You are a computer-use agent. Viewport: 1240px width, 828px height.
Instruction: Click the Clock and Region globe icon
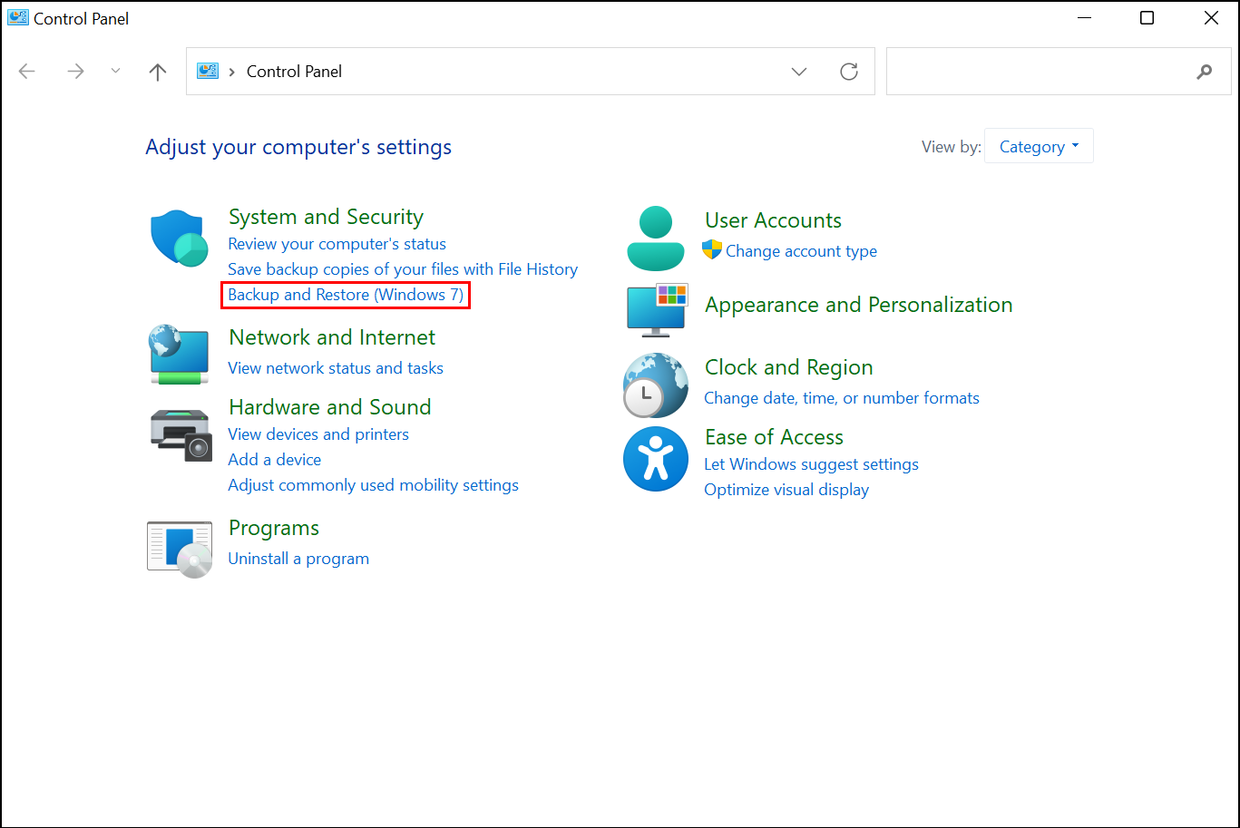coord(655,385)
